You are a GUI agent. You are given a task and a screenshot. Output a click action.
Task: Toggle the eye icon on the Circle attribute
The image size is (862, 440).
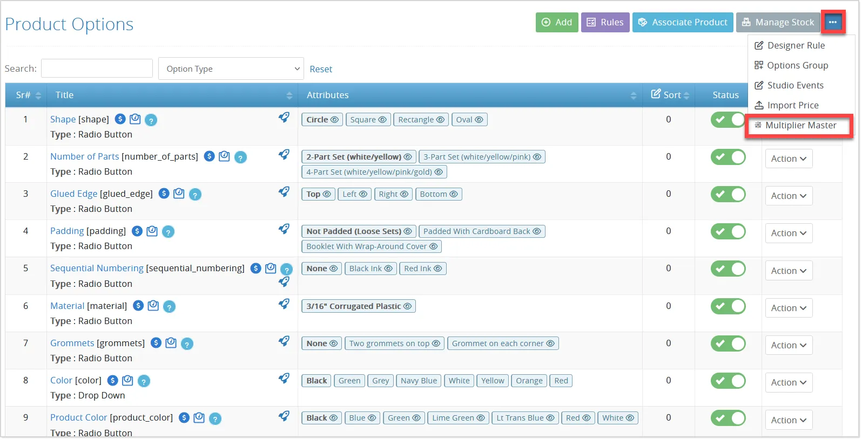[x=334, y=120]
